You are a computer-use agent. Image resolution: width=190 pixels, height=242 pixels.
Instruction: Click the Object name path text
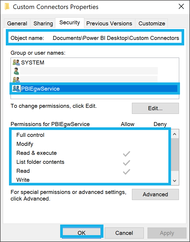(x=116, y=38)
